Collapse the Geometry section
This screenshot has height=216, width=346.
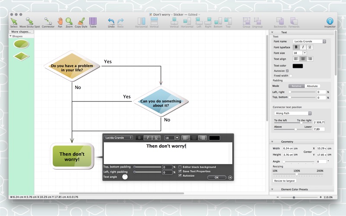coord(272,142)
